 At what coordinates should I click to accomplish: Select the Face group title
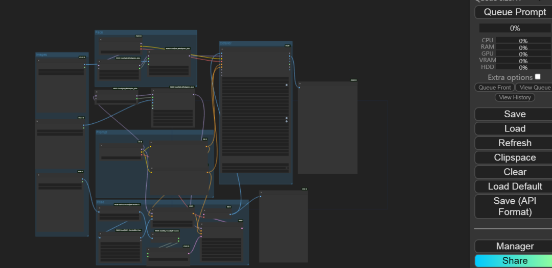(x=99, y=32)
